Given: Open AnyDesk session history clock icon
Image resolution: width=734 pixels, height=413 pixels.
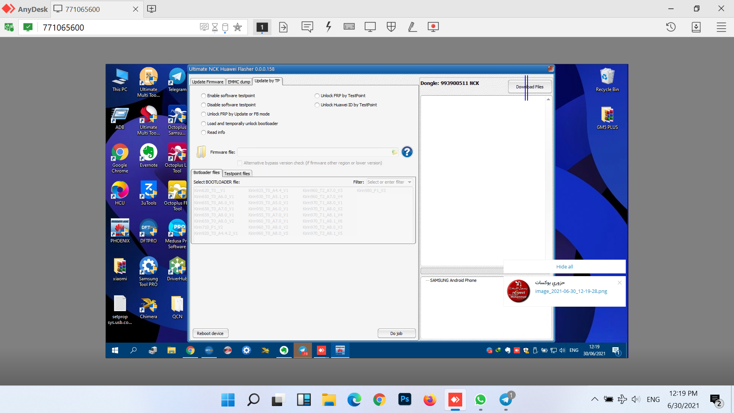Looking at the screenshot, I should [x=671, y=27].
